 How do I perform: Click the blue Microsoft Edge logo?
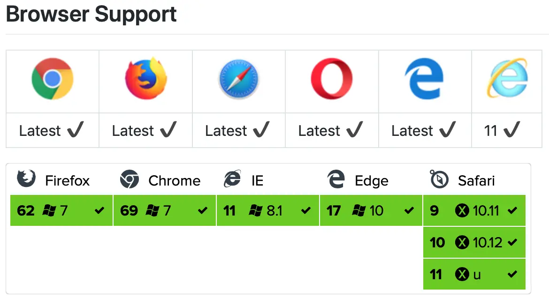tap(424, 79)
